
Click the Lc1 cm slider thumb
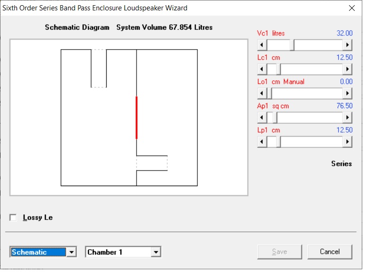279,69
